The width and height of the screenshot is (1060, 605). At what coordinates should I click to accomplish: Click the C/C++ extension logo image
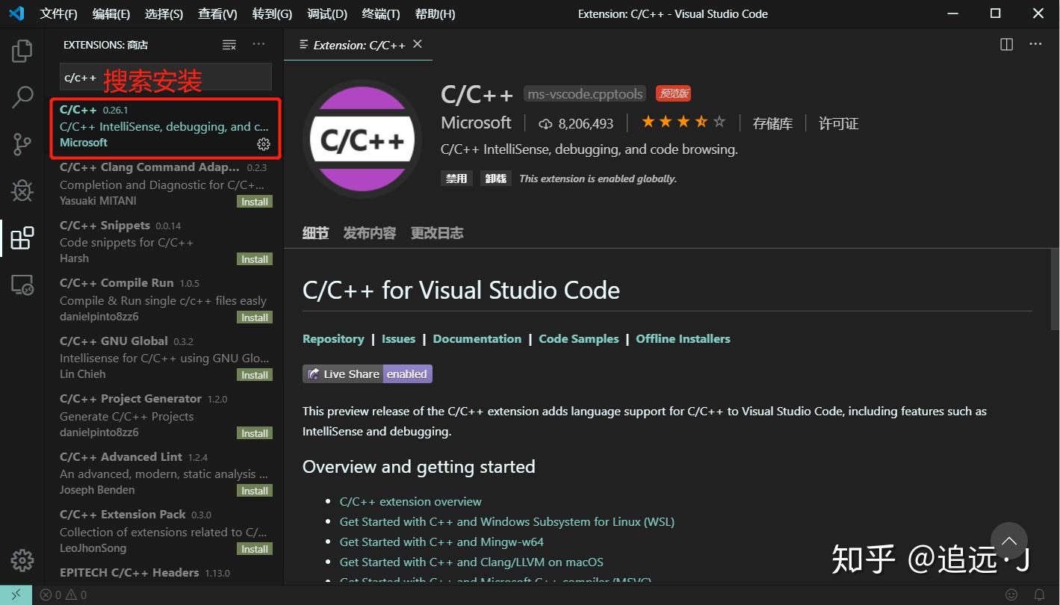click(362, 139)
